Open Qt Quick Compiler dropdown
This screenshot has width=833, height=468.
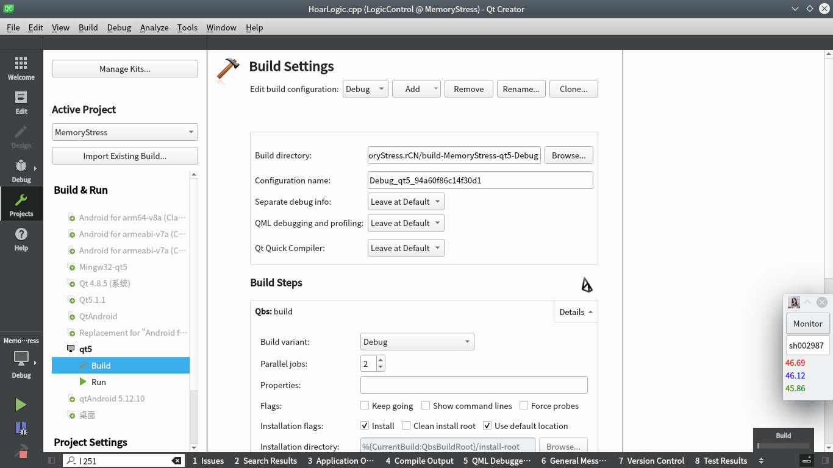pyautogui.click(x=406, y=248)
